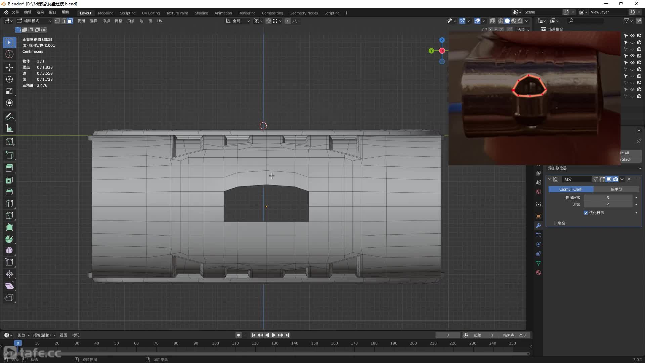Toggle proportional editing in viewport header
This screenshot has height=363, width=645.
click(x=288, y=21)
